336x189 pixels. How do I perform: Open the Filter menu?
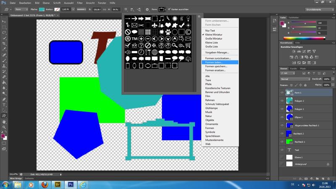pyautogui.click(x=80, y=3)
